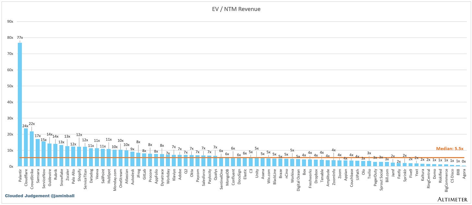Select the 60x y-axis label

click(x=10, y=70)
